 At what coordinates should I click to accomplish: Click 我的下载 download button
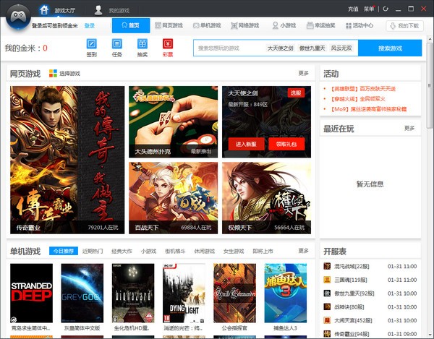click(x=404, y=26)
